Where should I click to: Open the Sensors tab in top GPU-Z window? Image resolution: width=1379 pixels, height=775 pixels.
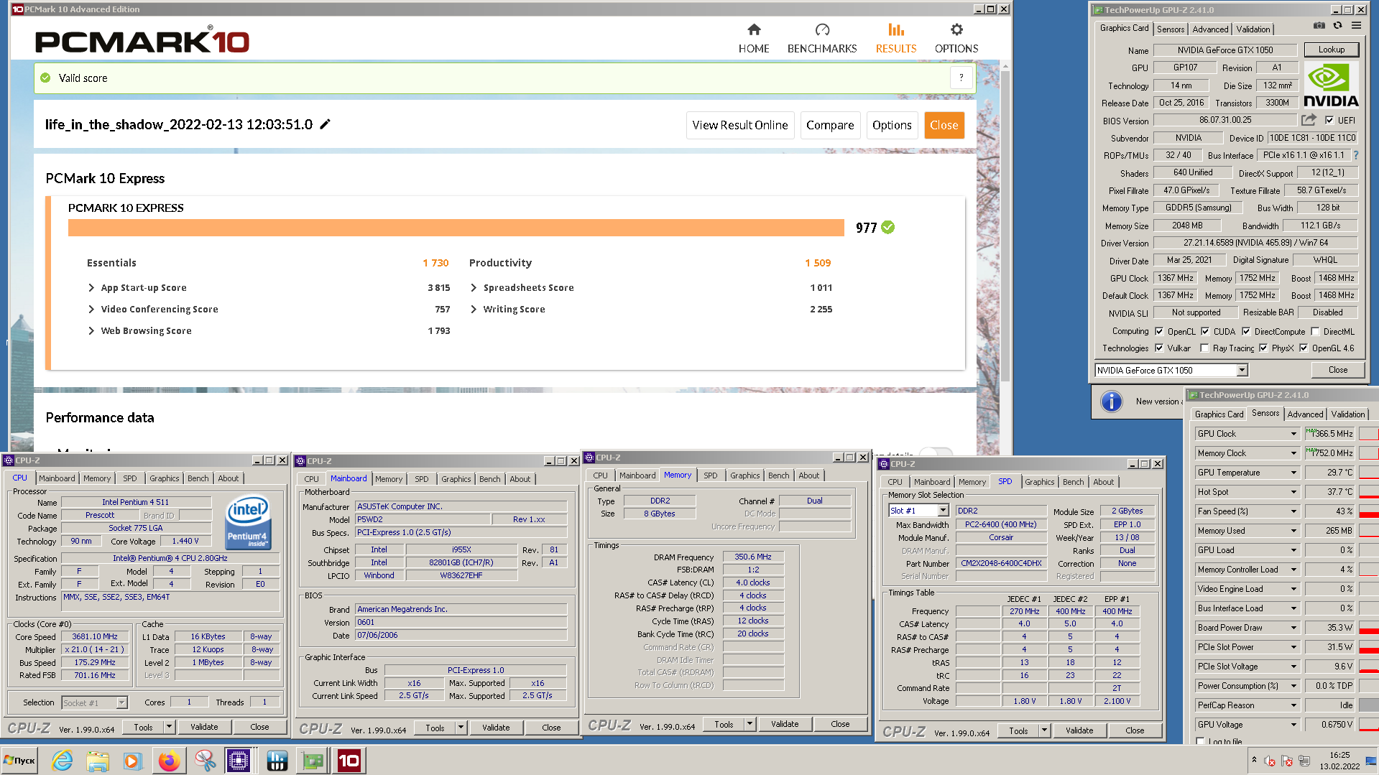[1171, 29]
